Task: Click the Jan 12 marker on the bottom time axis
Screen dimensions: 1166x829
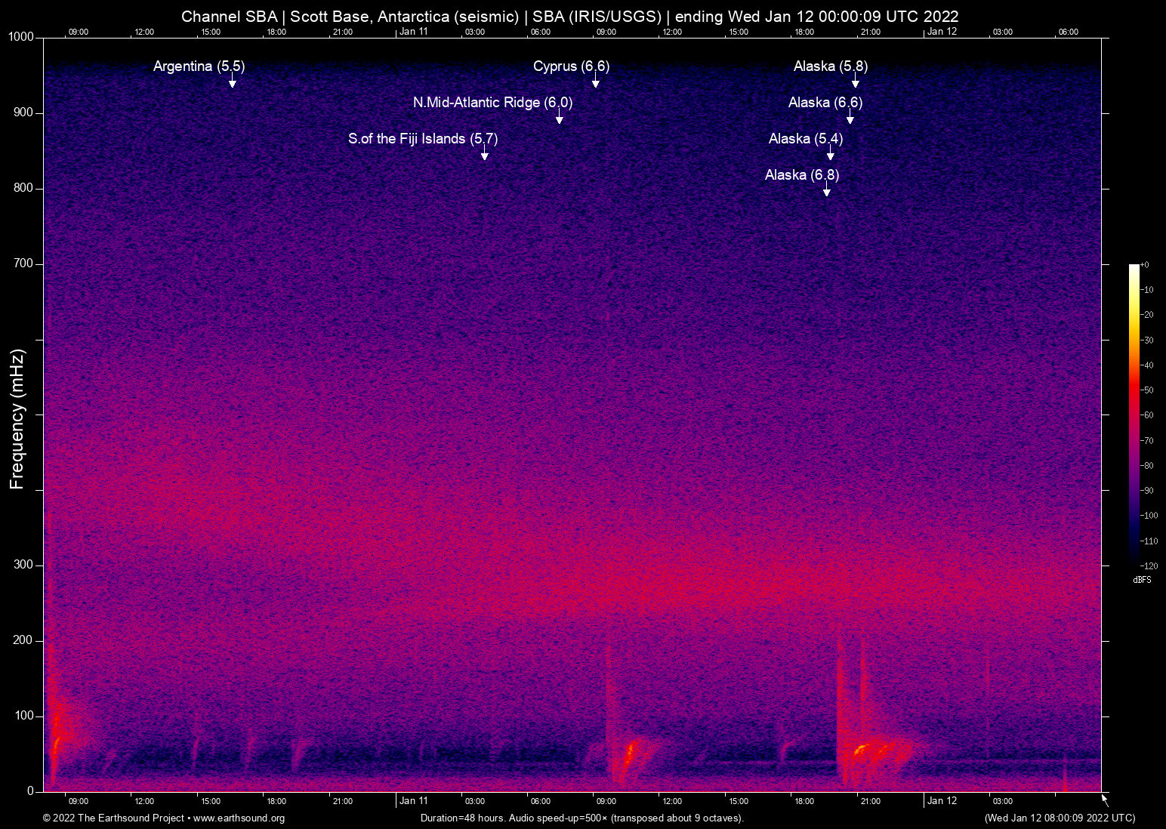Action: tap(942, 801)
